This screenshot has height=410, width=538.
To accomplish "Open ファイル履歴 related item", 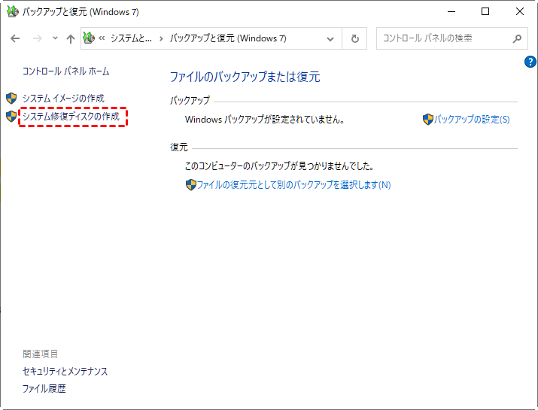I will click(44, 389).
